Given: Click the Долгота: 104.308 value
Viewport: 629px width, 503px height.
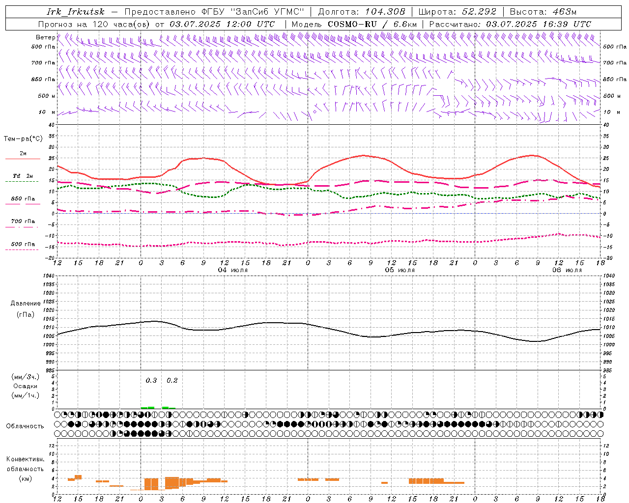Looking at the screenshot, I should point(362,12).
